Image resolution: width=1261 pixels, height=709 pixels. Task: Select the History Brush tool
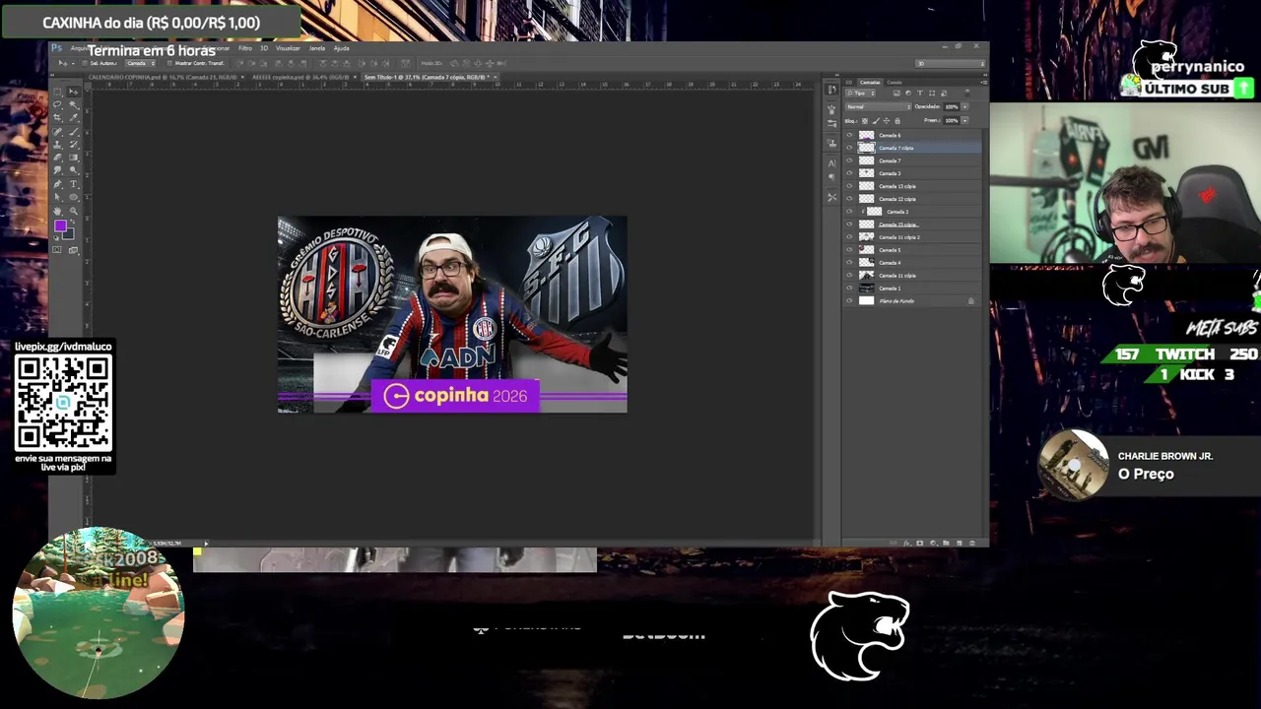click(73, 145)
